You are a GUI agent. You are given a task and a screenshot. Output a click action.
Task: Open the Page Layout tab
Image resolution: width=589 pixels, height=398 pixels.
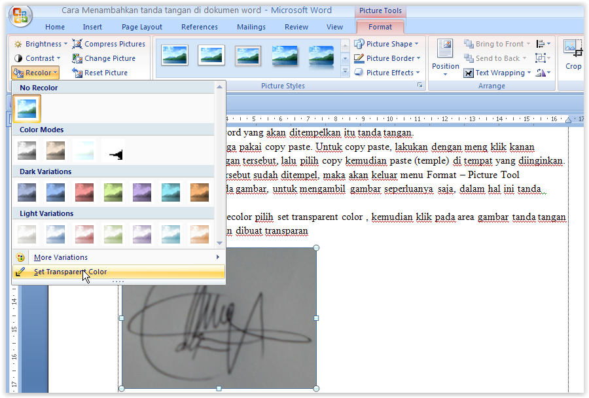[x=141, y=27]
